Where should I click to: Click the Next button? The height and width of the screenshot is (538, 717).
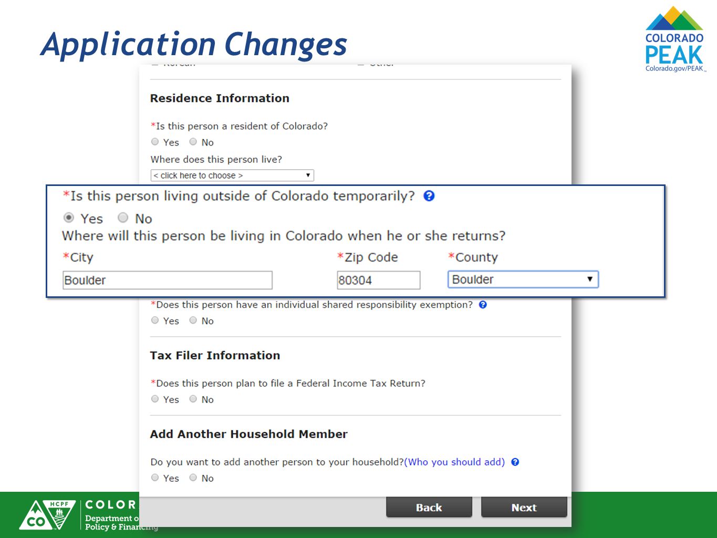tap(524, 508)
